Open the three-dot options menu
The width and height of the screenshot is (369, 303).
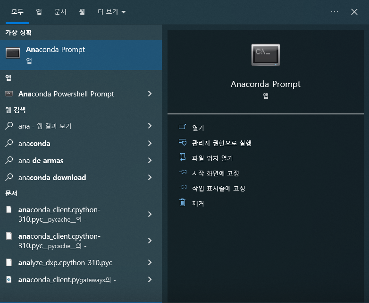[335, 12]
